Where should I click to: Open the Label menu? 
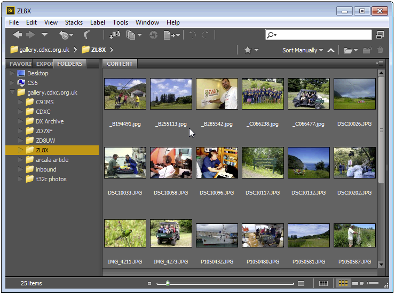point(98,22)
